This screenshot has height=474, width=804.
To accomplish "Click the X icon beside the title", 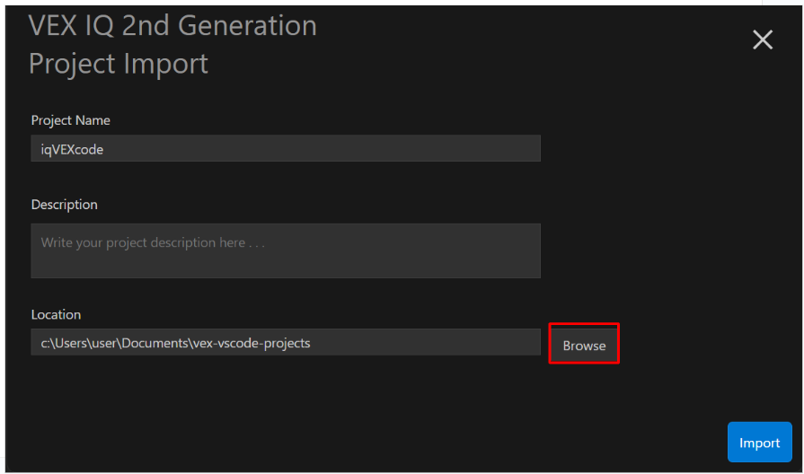I will (x=762, y=39).
